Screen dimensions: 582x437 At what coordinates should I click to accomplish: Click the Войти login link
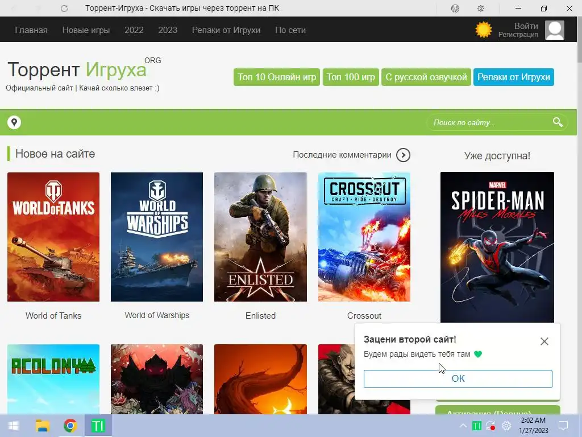(526, 26)
